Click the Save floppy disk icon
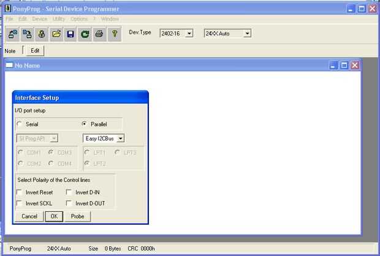 70,34
